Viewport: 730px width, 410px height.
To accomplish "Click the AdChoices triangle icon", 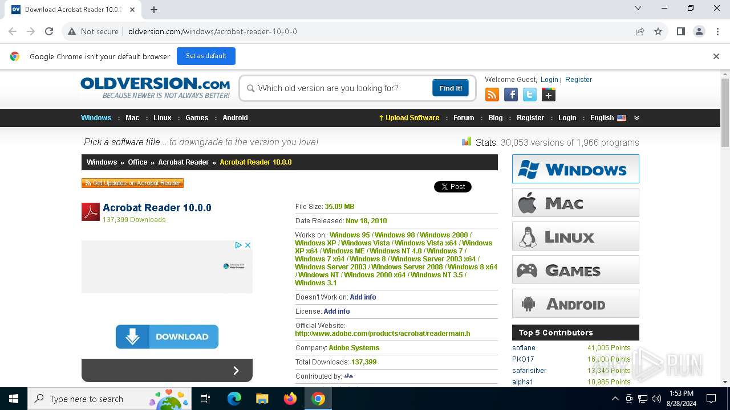I will pyautogui.click(x=240, y=245).
